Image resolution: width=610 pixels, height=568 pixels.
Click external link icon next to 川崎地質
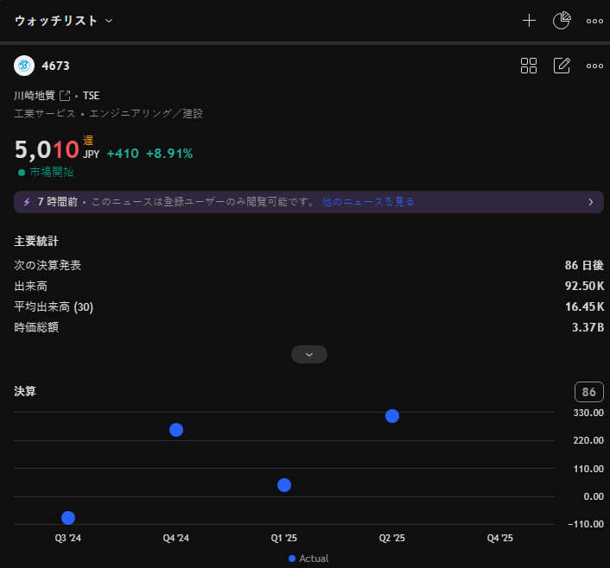click(x=64, y=96)
